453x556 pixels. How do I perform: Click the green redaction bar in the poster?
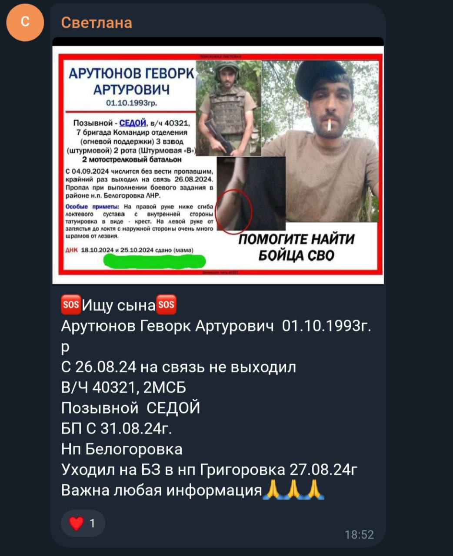point(154,261)
